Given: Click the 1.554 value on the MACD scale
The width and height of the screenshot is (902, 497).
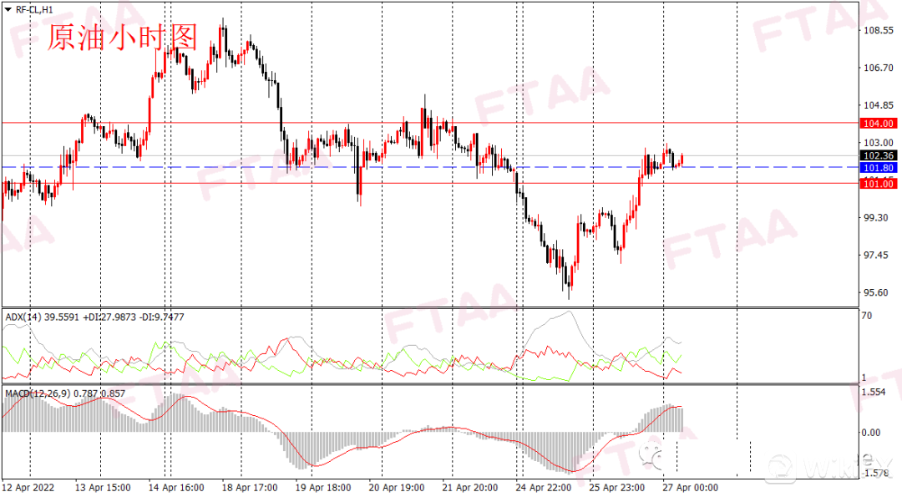Looking at the screenshot, I should coord(874,392).
